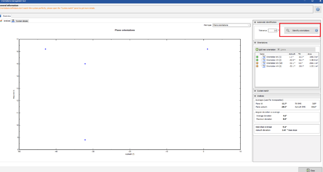The width and height of the screenshot is (323, 172).
Task: Select the Overview tab
Action: coord(6,16)
